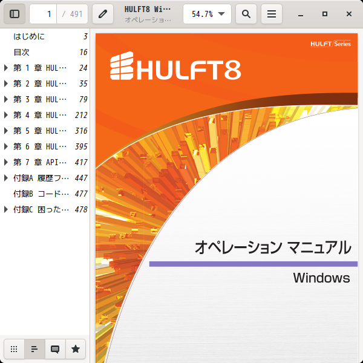Expand the 付録C outline entry
Image resolution: width=363 pixels, height=363 pixels.
(x=6, y=209)
